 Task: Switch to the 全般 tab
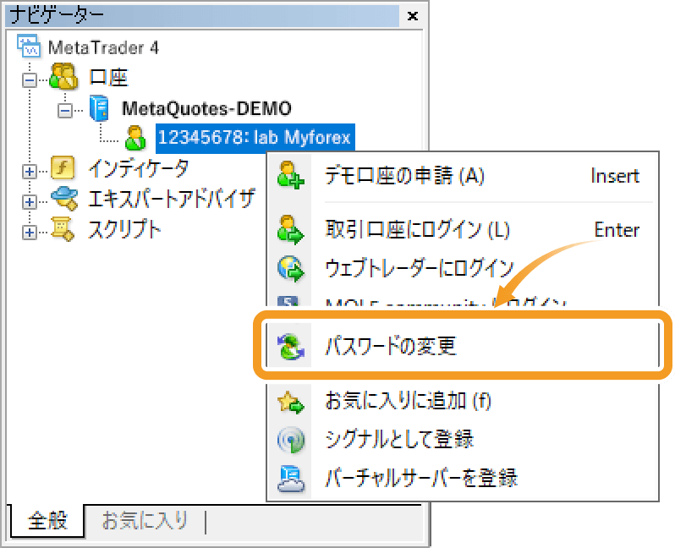coord(47,520)
